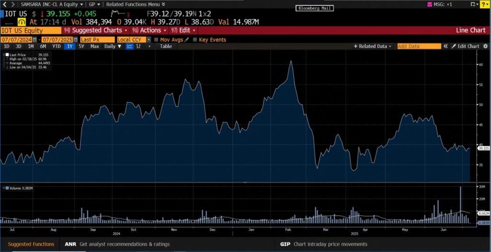Go forward with the right navigation arrow
The width and height of the screenshot is (491, 252).
13,4
